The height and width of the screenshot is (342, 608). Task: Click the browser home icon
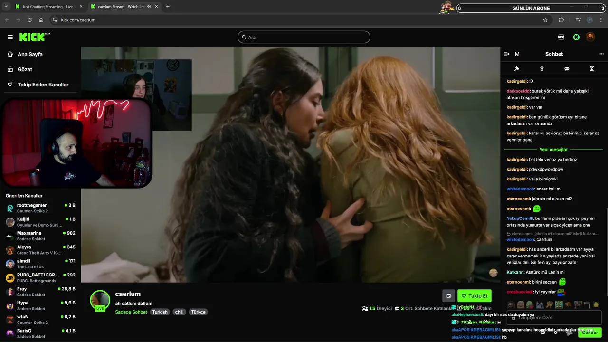[41, 20]
